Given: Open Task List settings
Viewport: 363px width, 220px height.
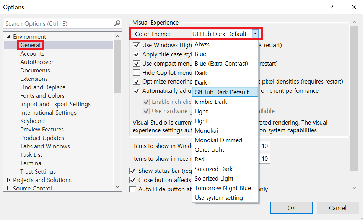Looking at the screenshot, I should [x=31, y=154].
